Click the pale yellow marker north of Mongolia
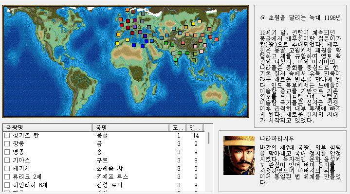This screenshot has width=350, height=194. pyautogui.click(x=200, y=21)
